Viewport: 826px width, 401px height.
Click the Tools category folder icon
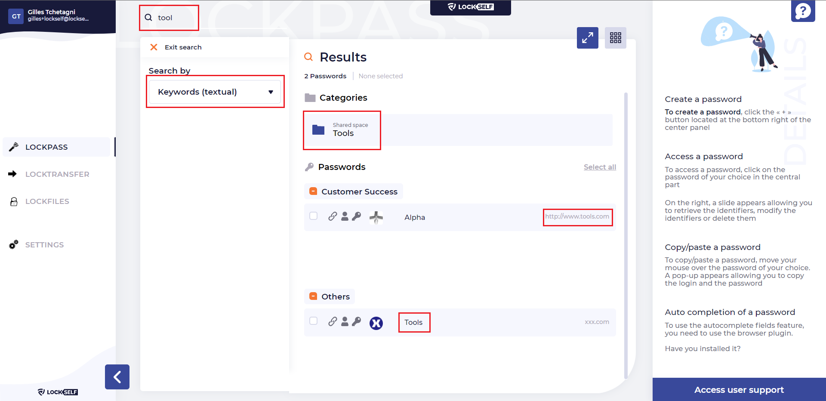click(318, 130)
